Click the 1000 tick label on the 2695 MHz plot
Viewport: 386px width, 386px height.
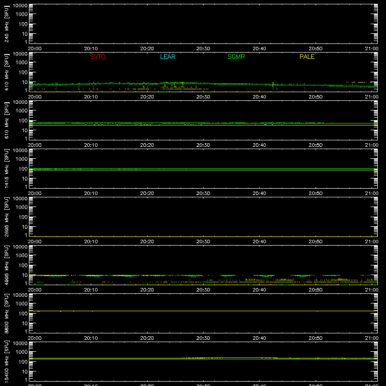pyautogui.click(x=22, y=207)
